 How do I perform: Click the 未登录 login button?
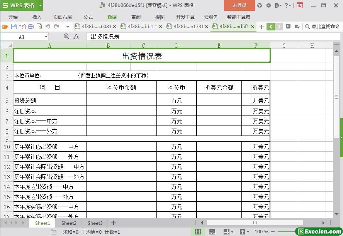tap(239, 5)
